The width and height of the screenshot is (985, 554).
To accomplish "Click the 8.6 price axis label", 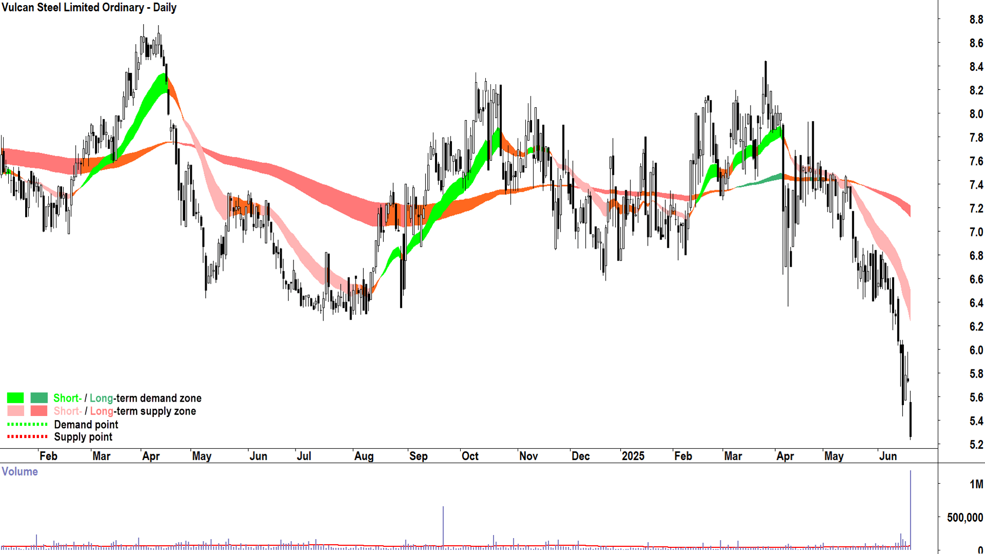I will (x=976, y=43).
